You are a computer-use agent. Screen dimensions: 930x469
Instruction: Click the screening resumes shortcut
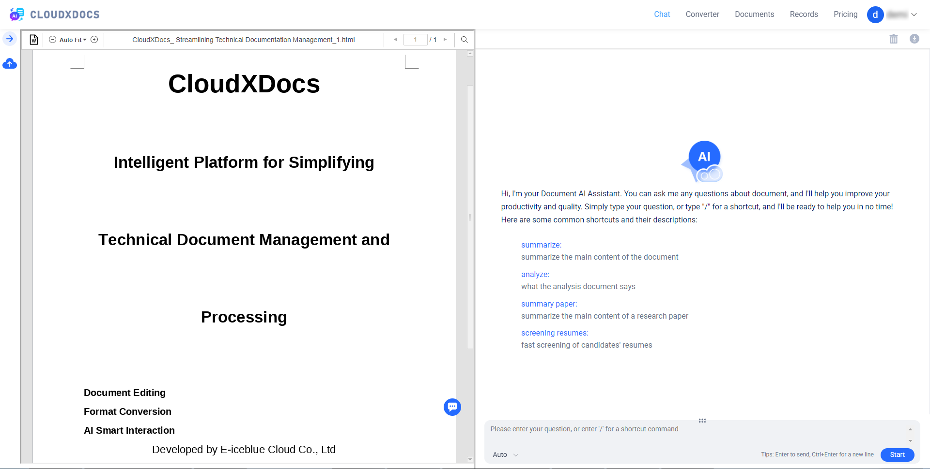pos(555,333)
